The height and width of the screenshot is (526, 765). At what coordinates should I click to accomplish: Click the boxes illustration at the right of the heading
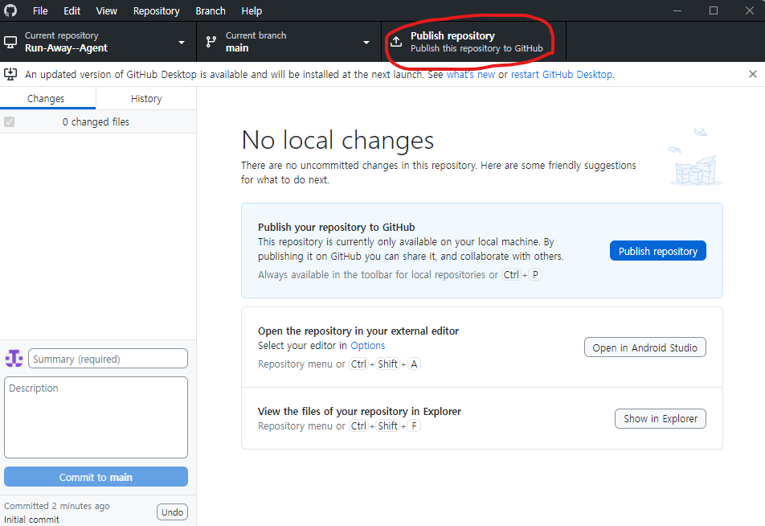pos(695,158)
